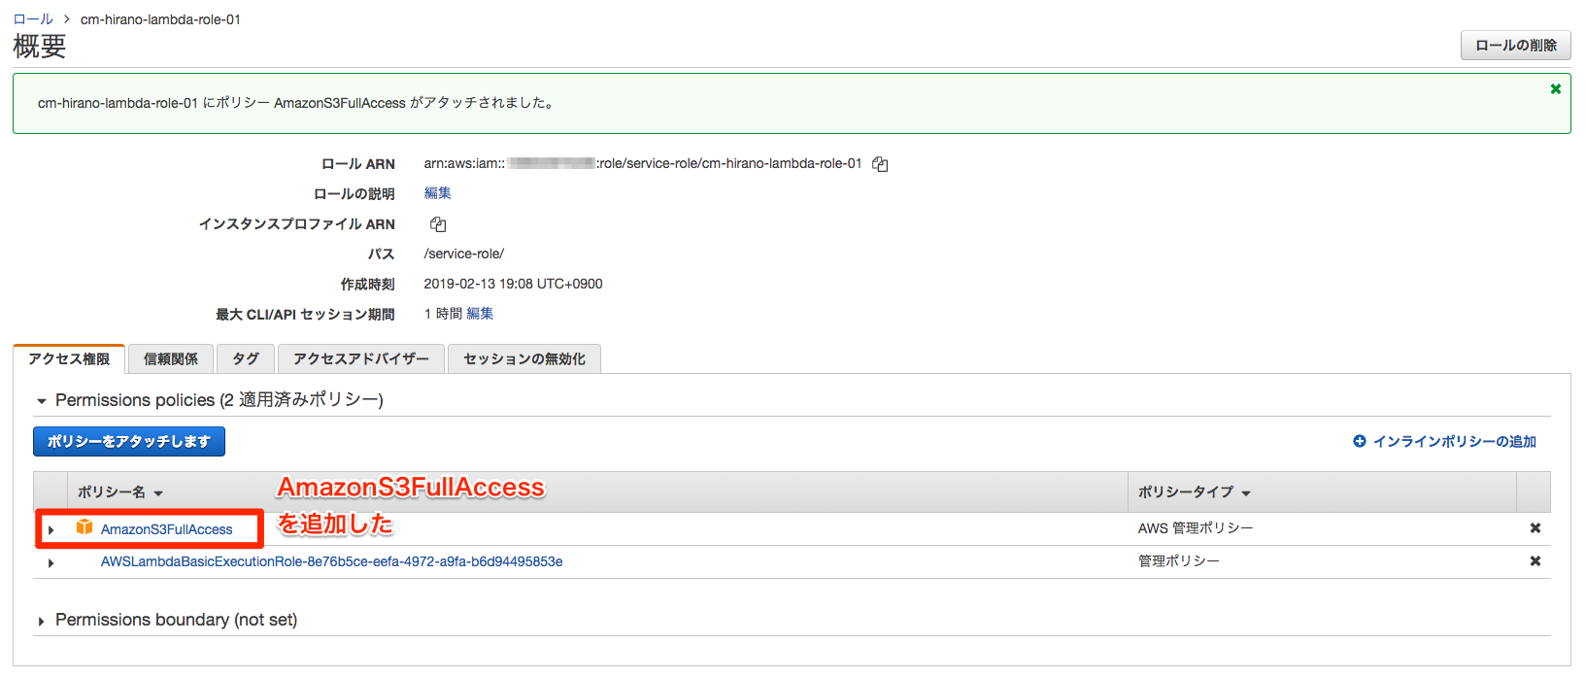Click the インスタンスプロファイル ARN field label
1586x677 pixels.
click(x=297, y=224)
